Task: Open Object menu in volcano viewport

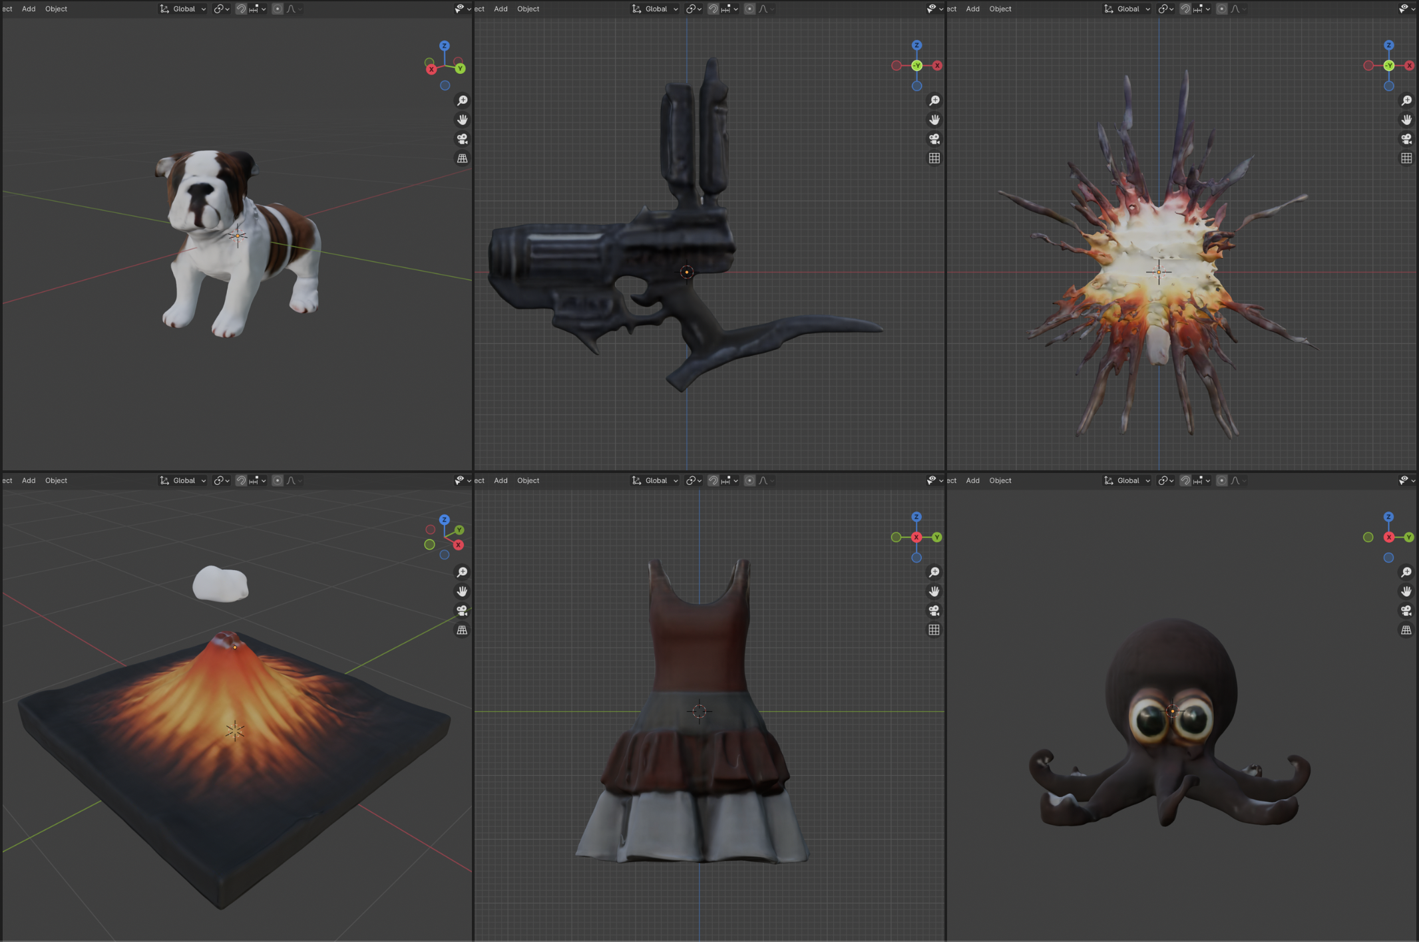Action: [x=56, y=480]
